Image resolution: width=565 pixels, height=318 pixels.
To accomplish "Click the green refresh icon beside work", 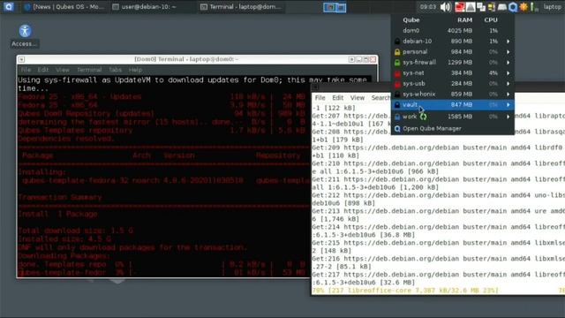I will 424,117.
